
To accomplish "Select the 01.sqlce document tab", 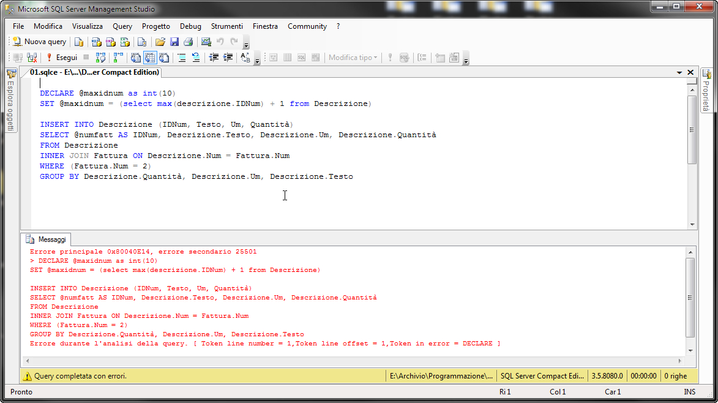I will pos(94,72).
